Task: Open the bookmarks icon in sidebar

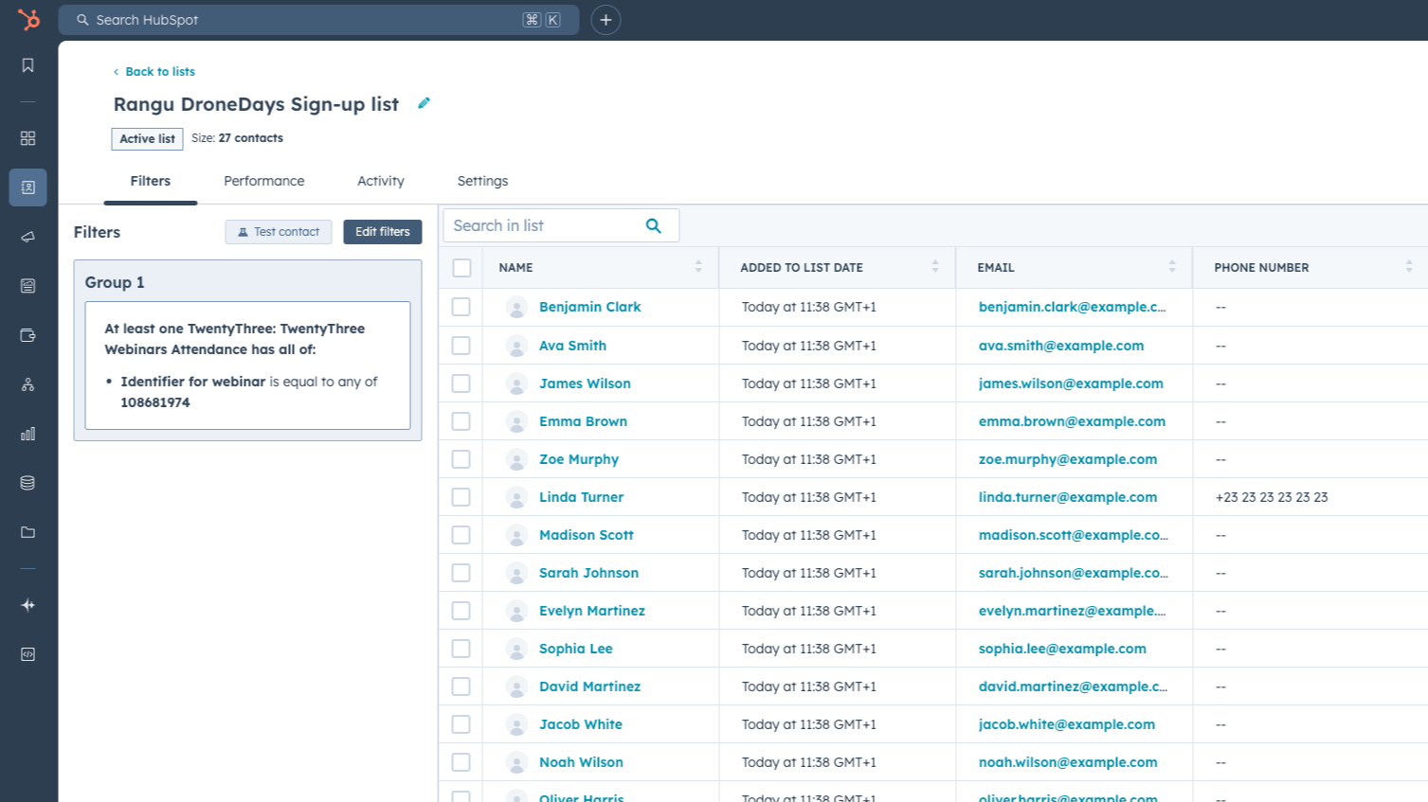Action: 27,65
